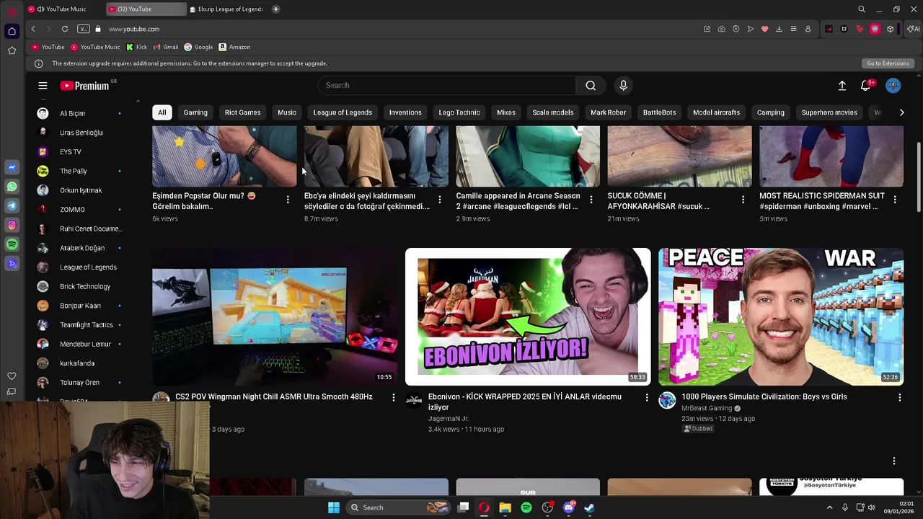Select the Lego Technic filter chip
The height and width of the screenshot is (519, 923).
[459, 112]
